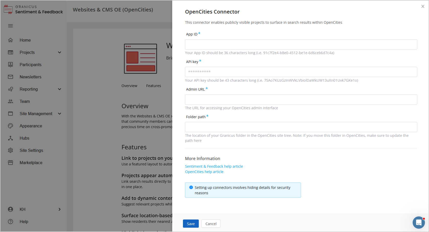Click the Team people icon
This screenshot has height=232, width=429.
click(10, 101)
